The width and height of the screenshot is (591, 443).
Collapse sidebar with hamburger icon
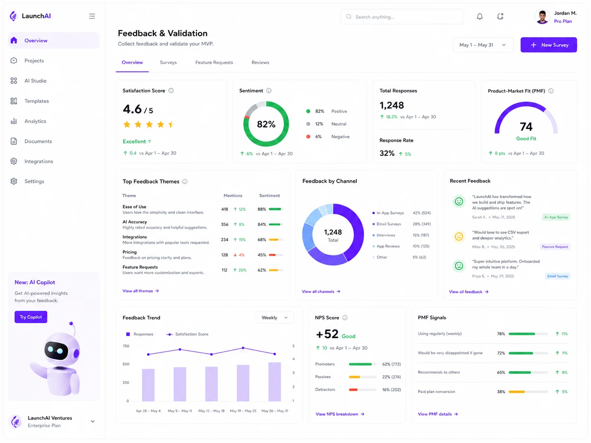click(x=92, y=16)
